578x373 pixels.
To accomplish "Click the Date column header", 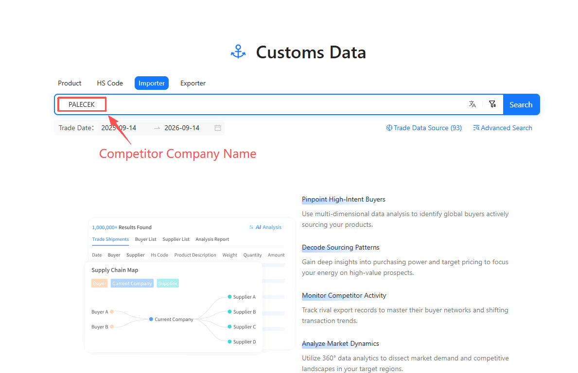I will (97, 255).
